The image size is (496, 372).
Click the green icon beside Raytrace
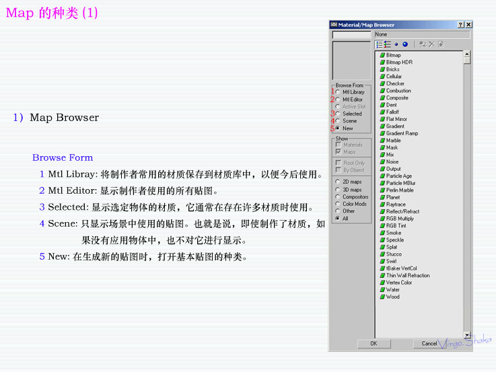tap(382, 204)
